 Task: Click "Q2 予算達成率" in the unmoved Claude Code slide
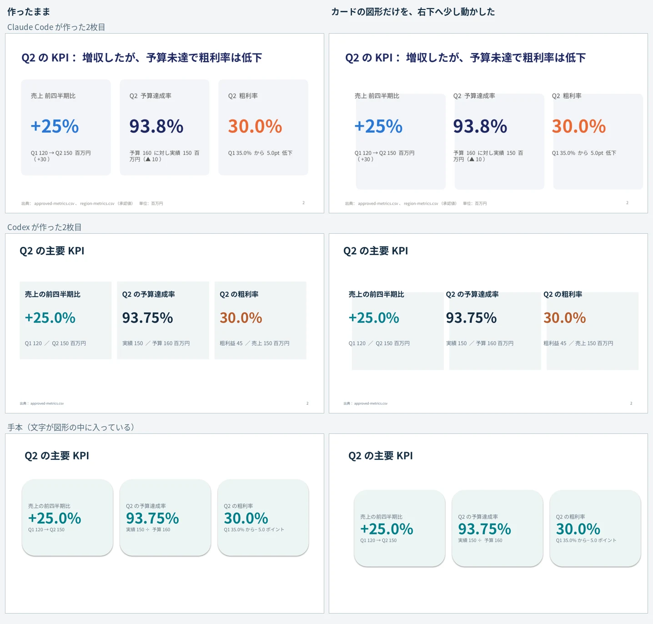[151, 96]
